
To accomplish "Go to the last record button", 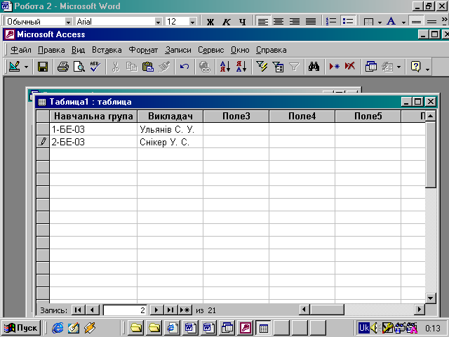I will click(x=170, y=310).
